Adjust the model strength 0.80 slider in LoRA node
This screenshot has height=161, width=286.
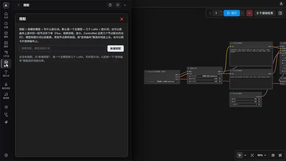click(x=204, y=79)
